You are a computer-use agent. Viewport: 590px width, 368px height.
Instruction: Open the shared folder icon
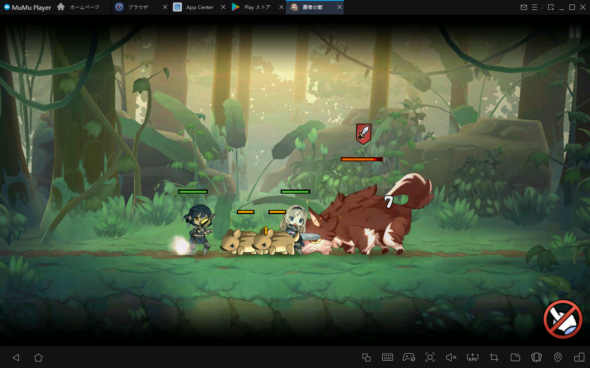(x=515, y=357)
